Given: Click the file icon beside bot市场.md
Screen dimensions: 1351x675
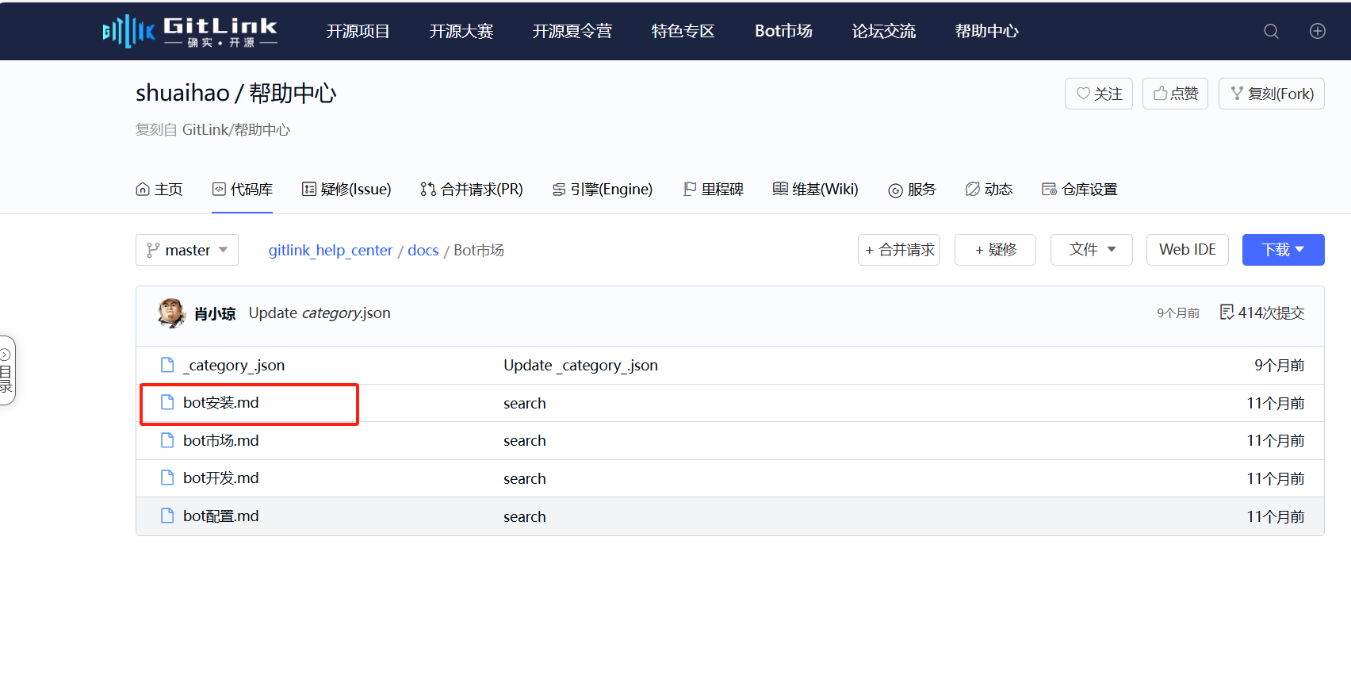Looking at the screenshot, I should pyautogui.click(x=167, y=440).
